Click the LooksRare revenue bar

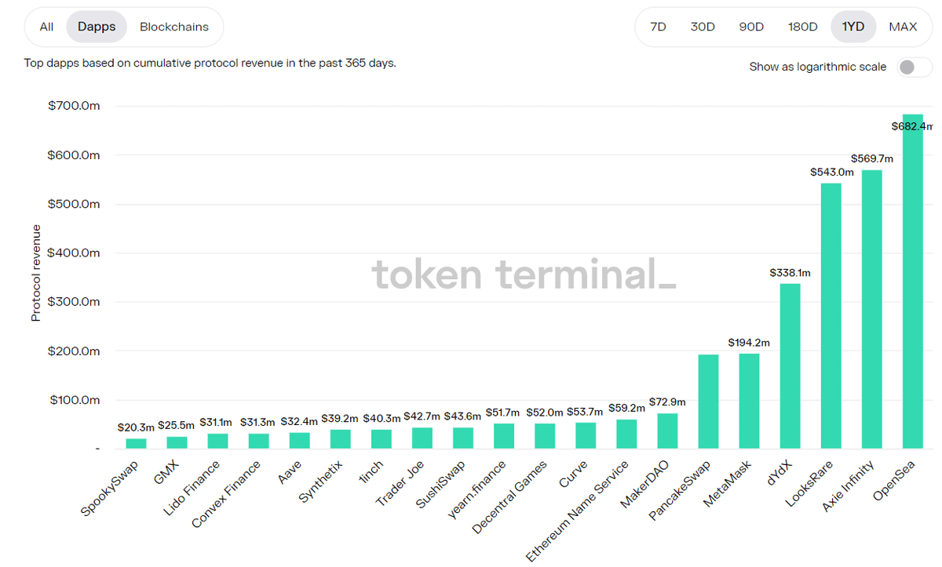(x=831, y=316)
